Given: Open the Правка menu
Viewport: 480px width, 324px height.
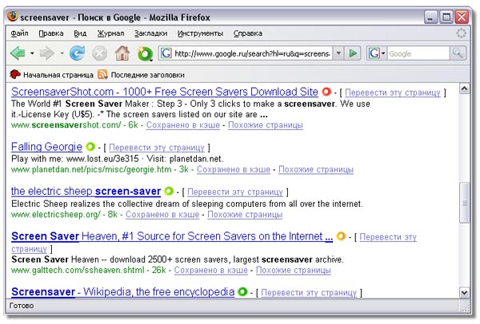Looking at the screenshot, I should (51, 34).
